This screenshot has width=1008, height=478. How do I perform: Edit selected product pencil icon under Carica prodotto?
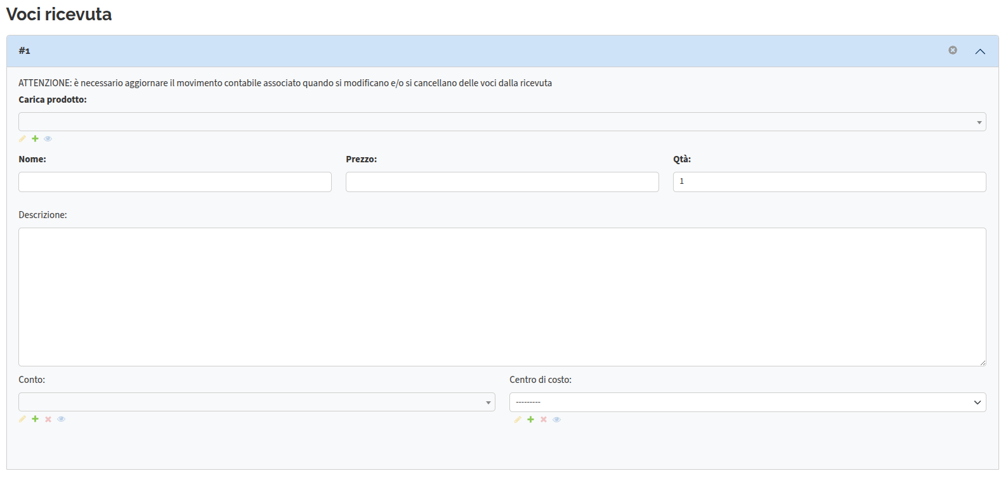point(22,139)
